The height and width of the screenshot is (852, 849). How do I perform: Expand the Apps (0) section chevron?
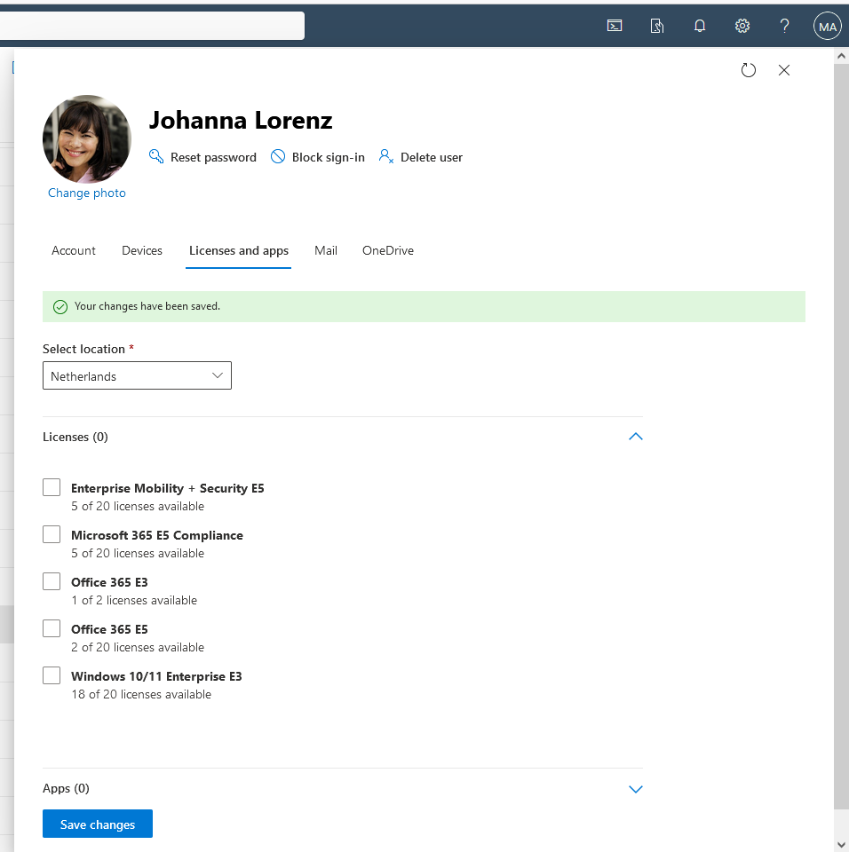coord(635,789)
